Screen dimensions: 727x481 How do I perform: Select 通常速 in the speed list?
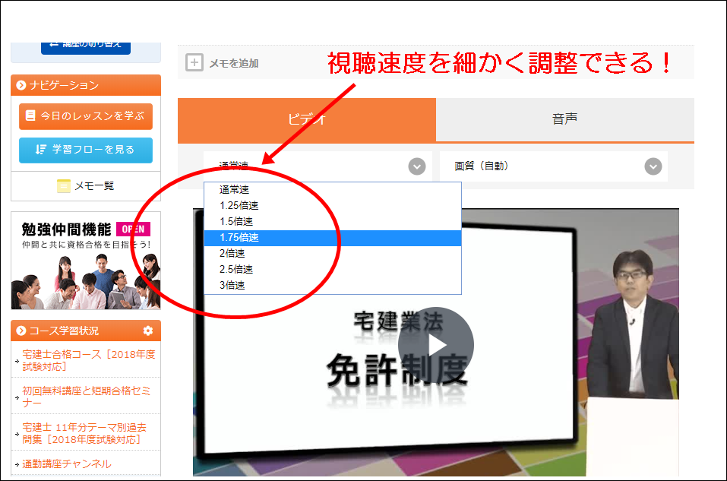[333, 190]
